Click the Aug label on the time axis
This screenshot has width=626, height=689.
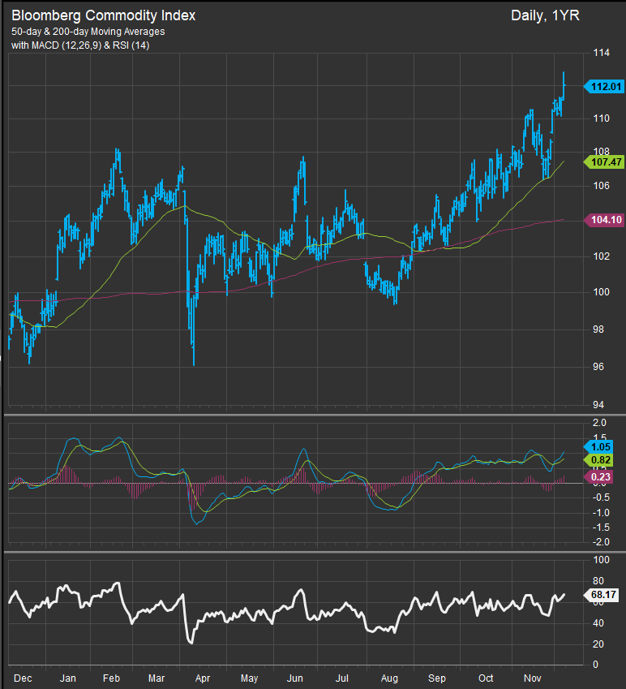(x=389, y=677)
